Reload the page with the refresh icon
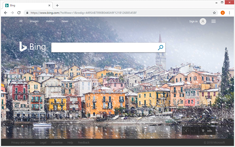The width and height of the screenshot is (235, 147). tap(19, 13)
